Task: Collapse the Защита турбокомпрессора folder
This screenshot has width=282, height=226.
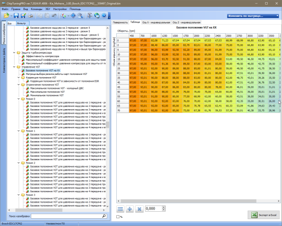Action: point(14,52)
